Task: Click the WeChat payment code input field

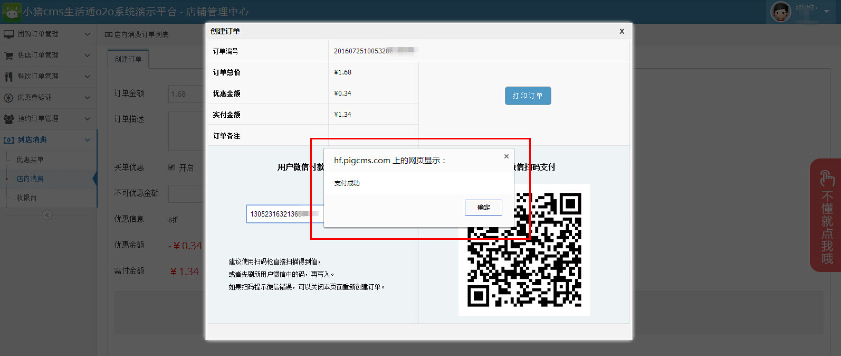Action: coord(285,214)
